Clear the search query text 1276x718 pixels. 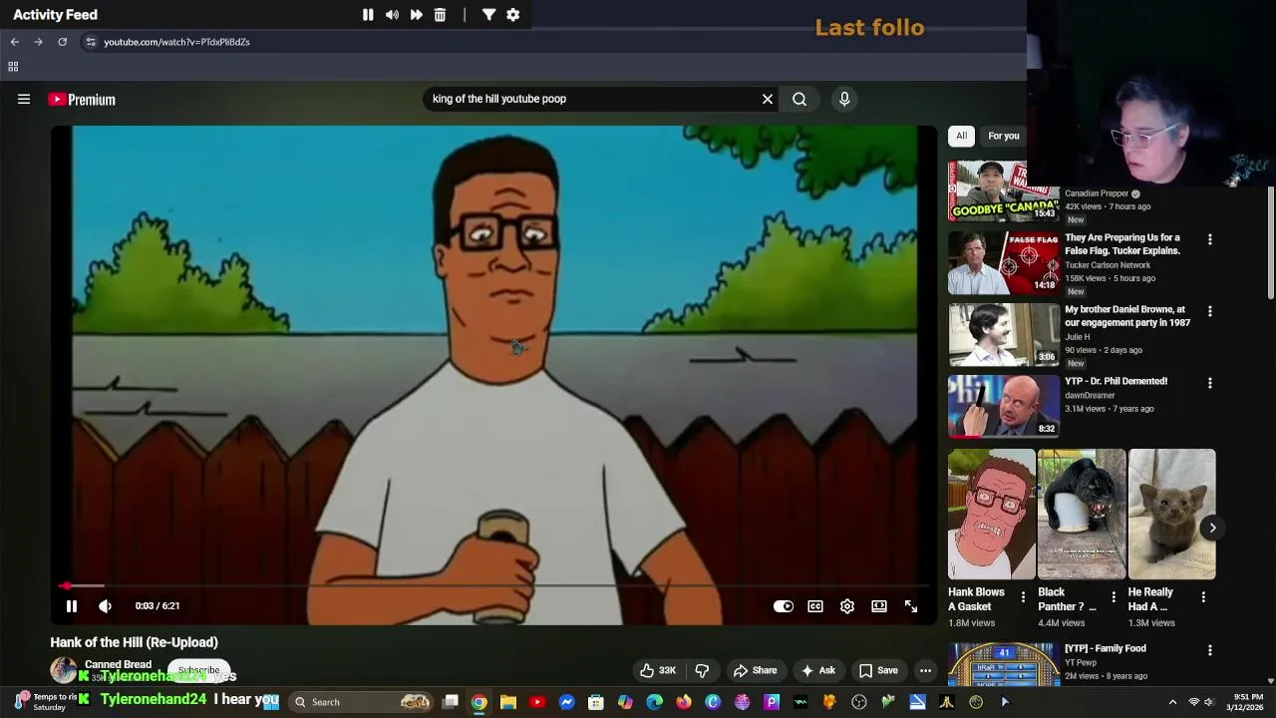click(x=768, y=99)
